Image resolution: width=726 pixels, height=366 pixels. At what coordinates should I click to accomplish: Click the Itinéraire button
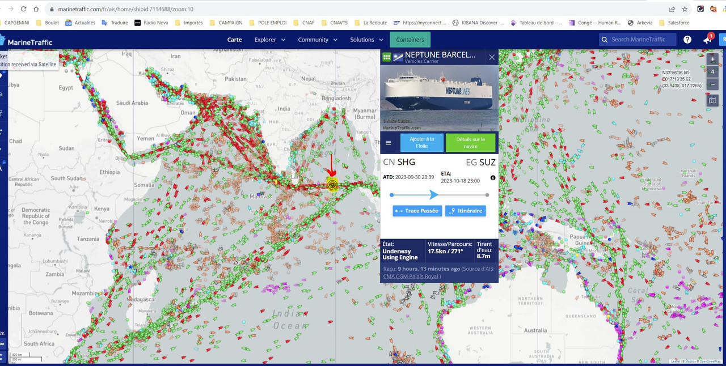point(466,211)
